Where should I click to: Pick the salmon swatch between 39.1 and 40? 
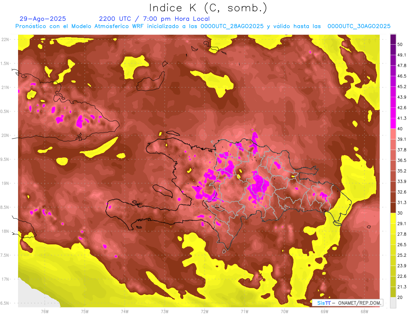click(x=393, y=134)
